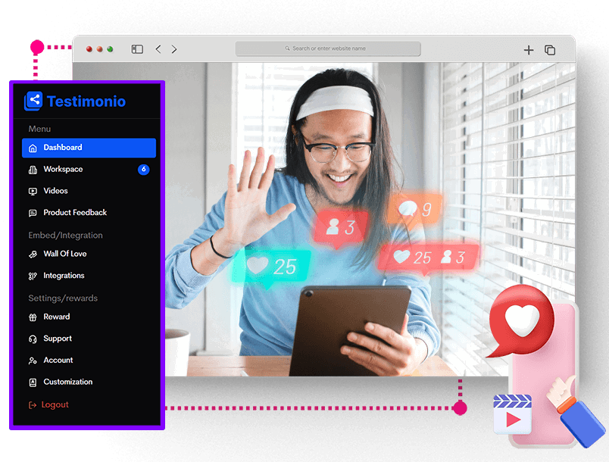Click the browser address search field
The width and height of the screenshot is (609, 462).
[328, 48]
